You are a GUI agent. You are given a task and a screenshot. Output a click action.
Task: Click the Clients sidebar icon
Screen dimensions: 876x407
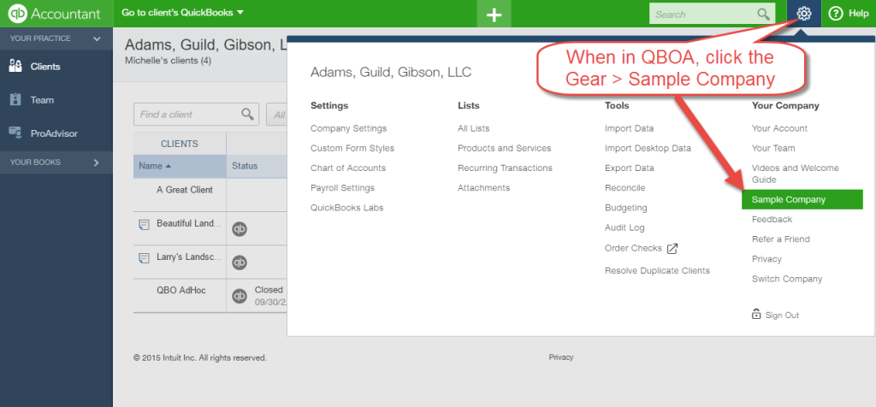point(15,67)
